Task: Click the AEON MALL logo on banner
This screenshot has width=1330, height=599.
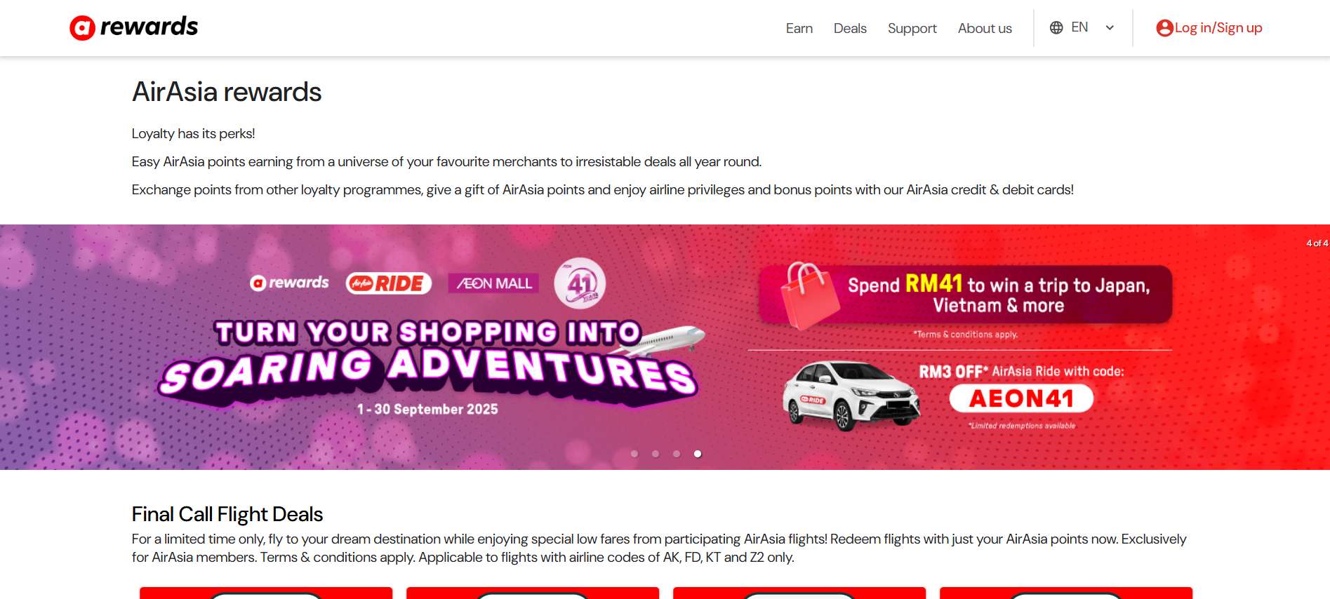Action: [493, 283]
